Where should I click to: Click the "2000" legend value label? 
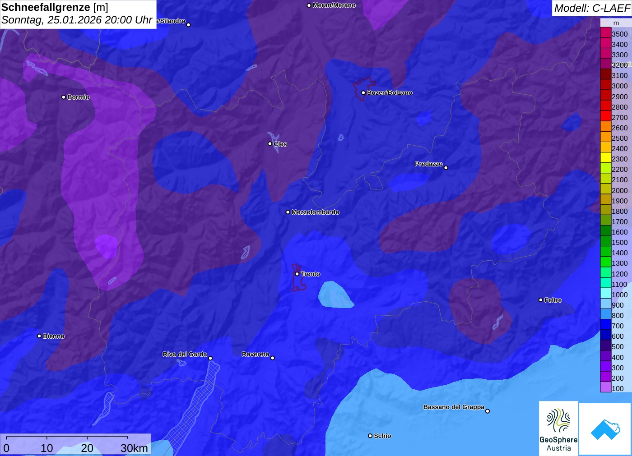tap(620, 190)
